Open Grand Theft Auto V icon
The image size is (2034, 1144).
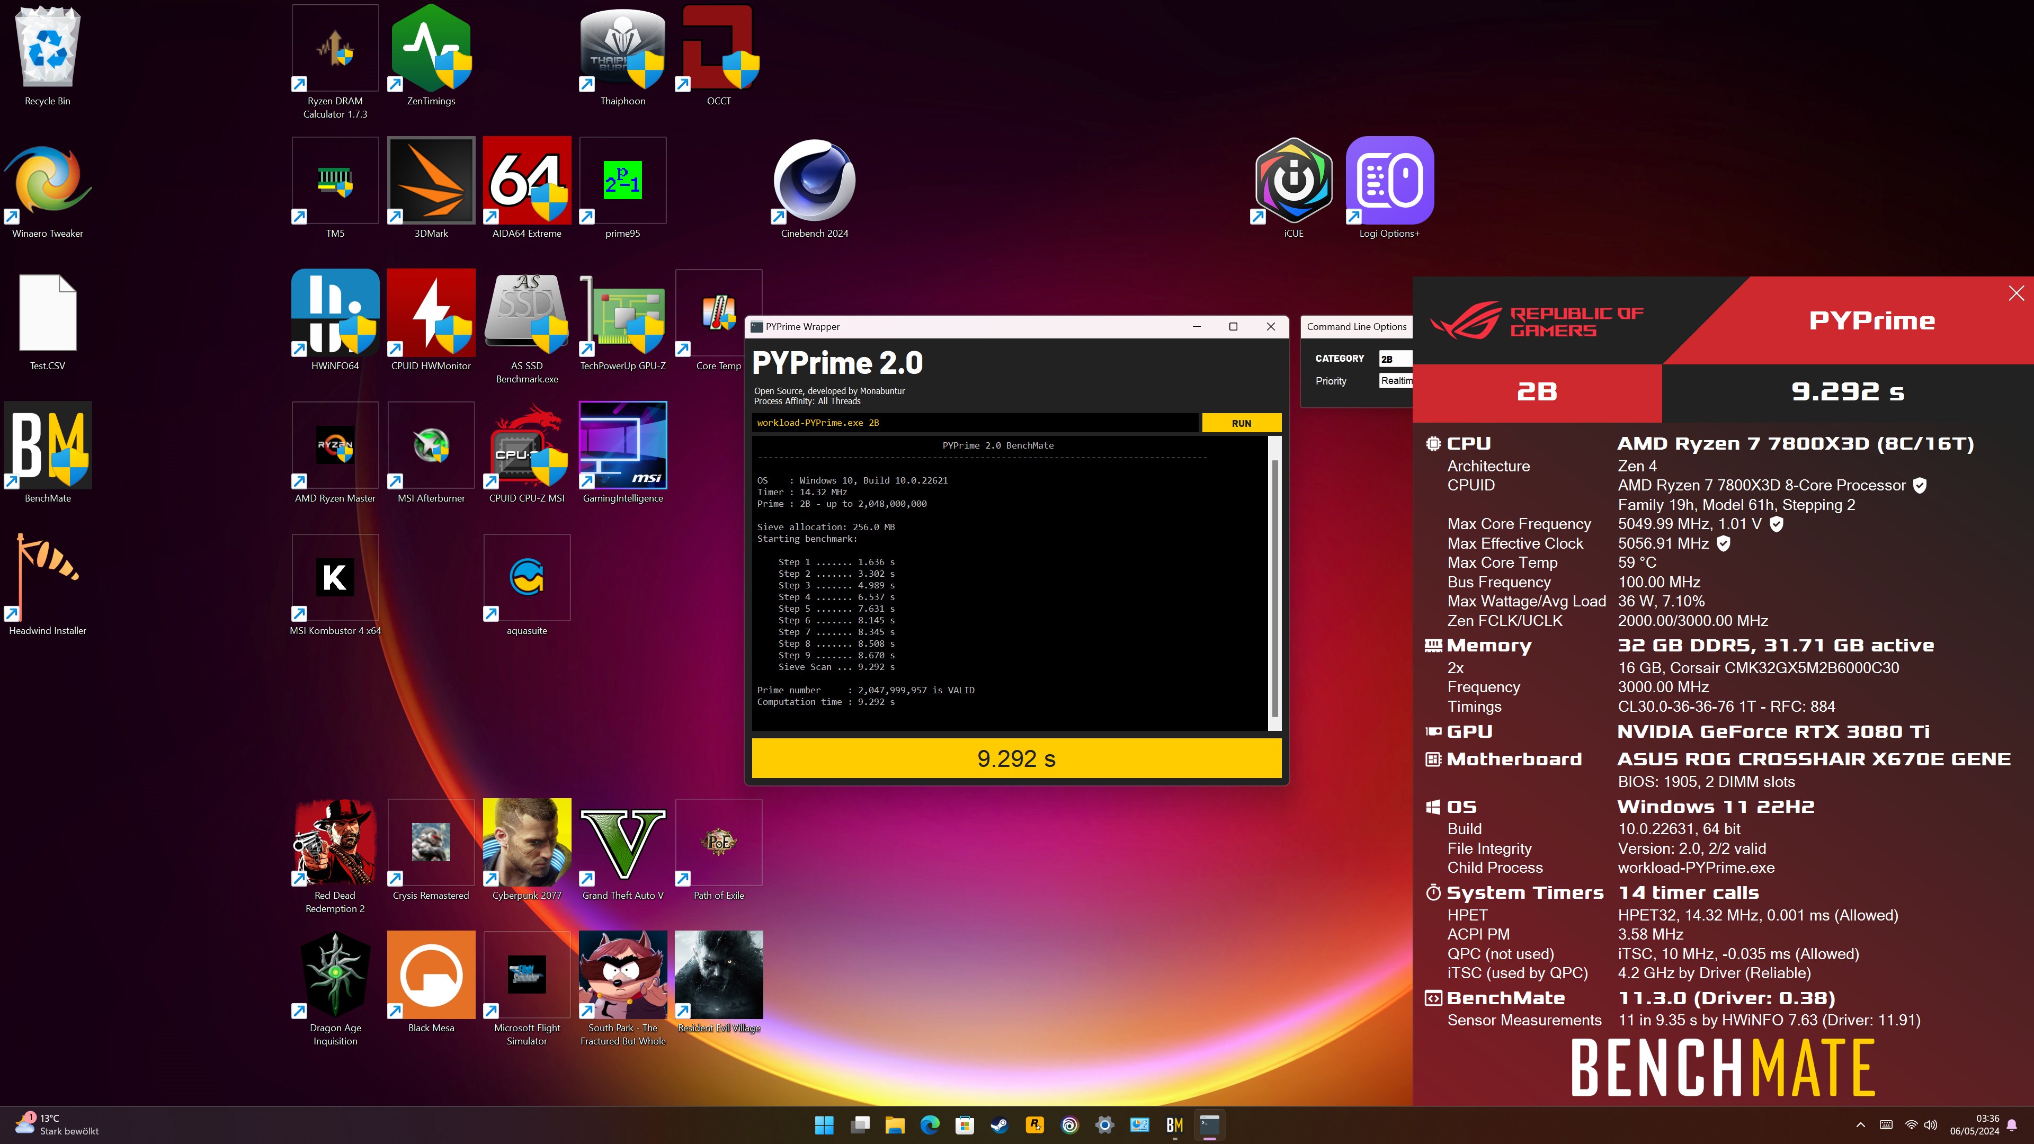point(622,850)
